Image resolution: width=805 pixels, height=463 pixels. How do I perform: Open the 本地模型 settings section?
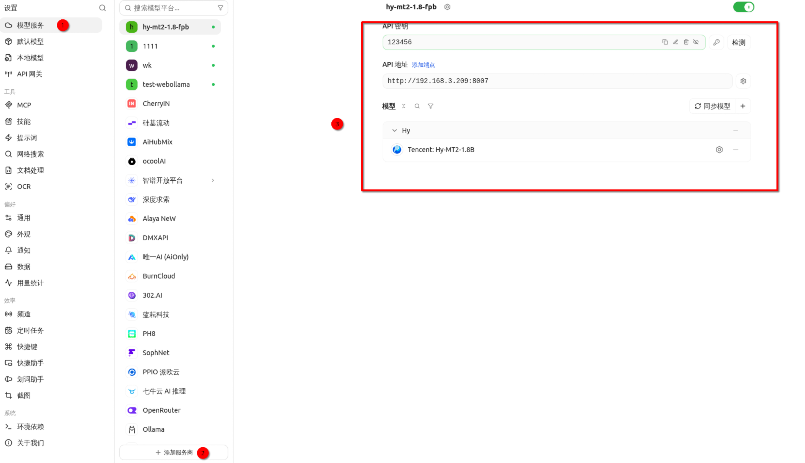(x=51, y=58)
